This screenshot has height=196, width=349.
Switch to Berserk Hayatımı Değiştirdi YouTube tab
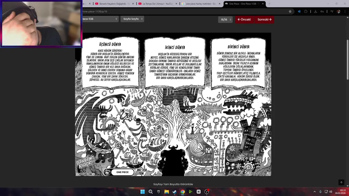[115, 4]
